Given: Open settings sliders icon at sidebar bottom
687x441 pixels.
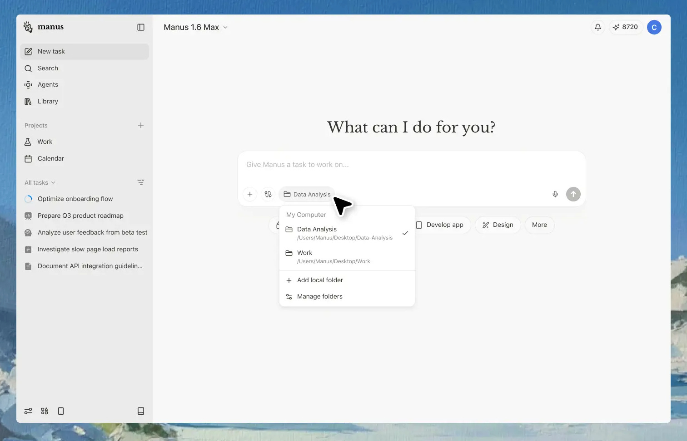Looking at the screenshot, I should [28, 411].
